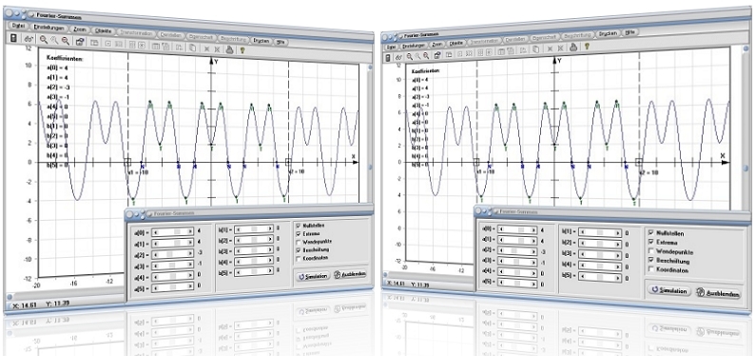
Task: Click left arrow of a[0] slider, right panel
Action: click(x=501, y=229)
